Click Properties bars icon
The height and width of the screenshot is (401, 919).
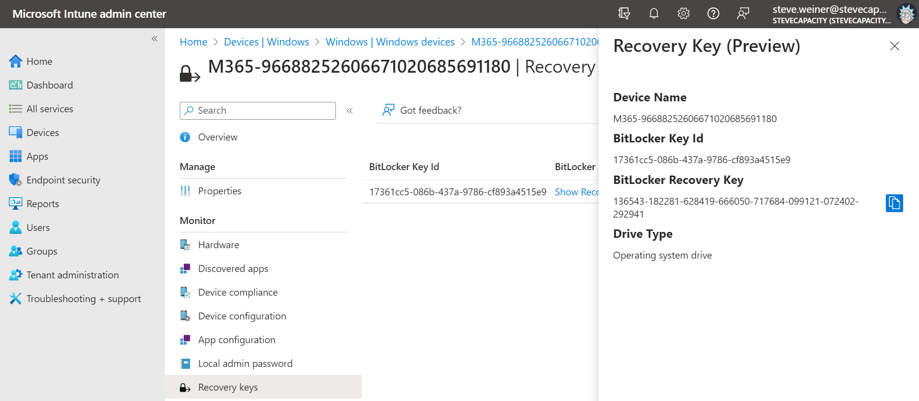185,191
